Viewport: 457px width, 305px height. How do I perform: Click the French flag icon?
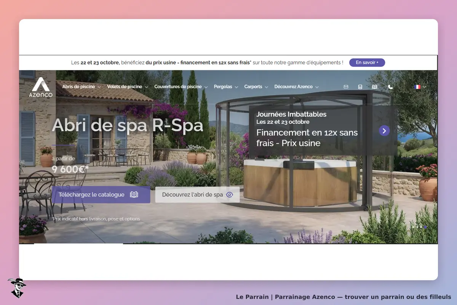[x=417, y=87]
